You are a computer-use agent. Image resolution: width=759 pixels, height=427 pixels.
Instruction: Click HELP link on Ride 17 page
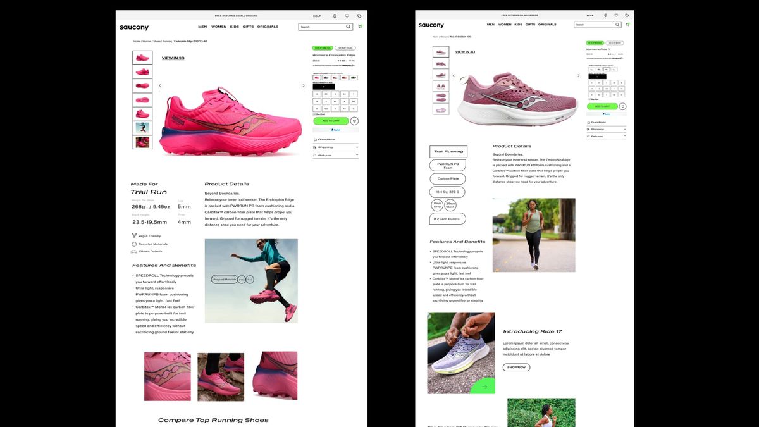(x=590, y=15)
